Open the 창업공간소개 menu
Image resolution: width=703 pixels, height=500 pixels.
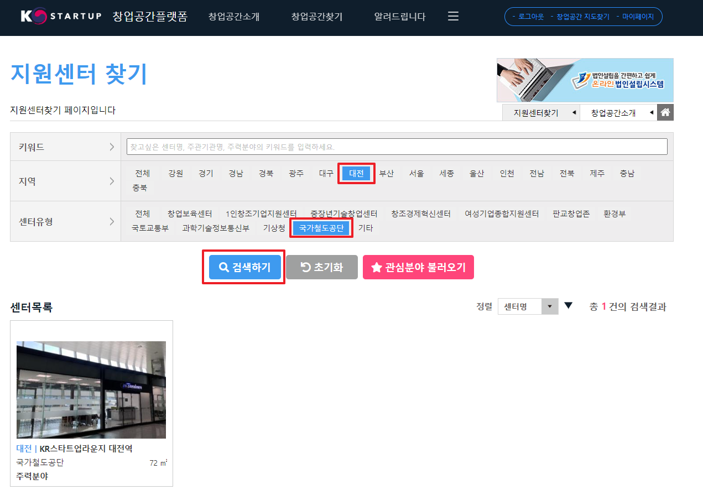(x=234, y=17)
